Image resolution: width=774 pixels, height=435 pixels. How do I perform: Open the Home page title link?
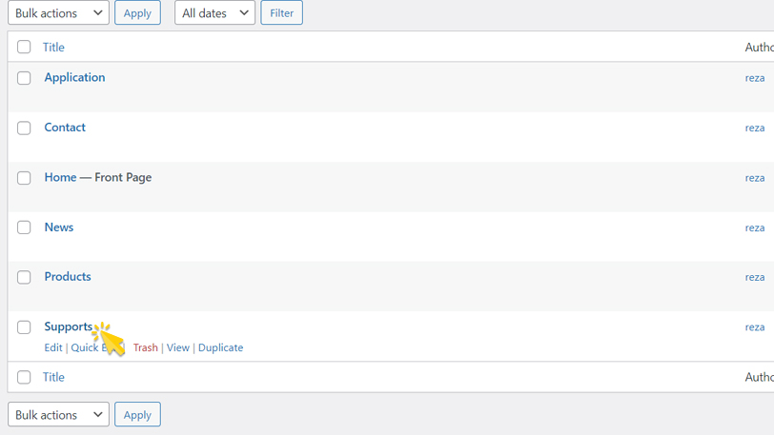coord(60,177)
